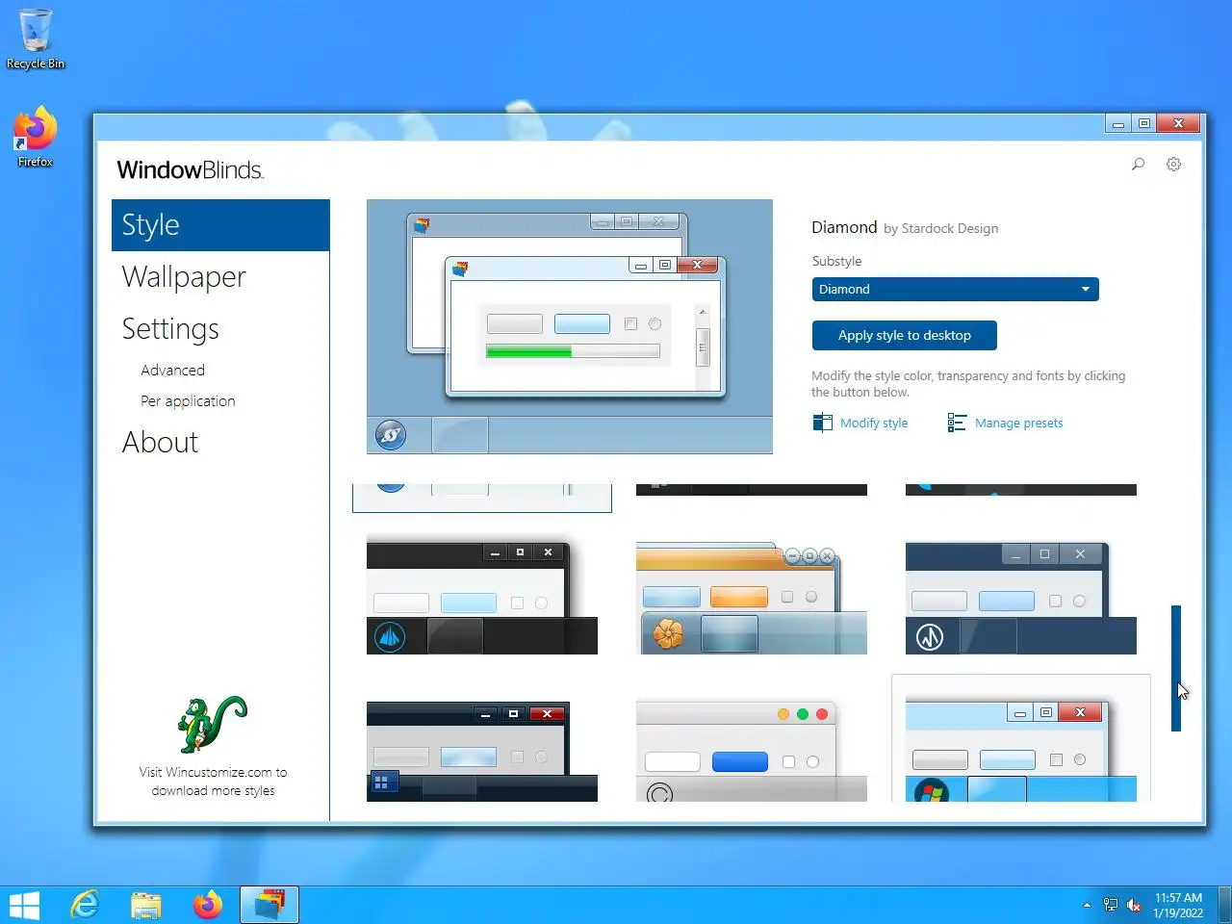The height and width of the screenshot is (924, 1232).
Task: Click the Manage presets link
Action: tap(1018, 423)
